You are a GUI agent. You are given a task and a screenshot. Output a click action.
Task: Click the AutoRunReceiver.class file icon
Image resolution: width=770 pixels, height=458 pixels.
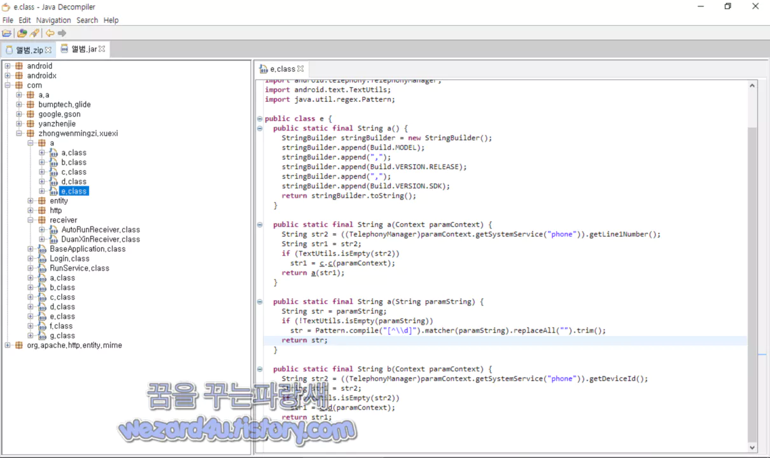tap(53, 230)
